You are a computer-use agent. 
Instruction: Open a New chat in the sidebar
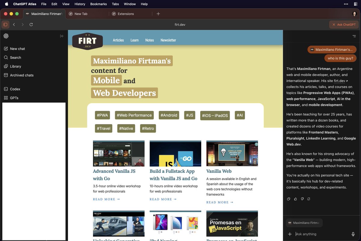pyautogui.click(x=18, y=48)
